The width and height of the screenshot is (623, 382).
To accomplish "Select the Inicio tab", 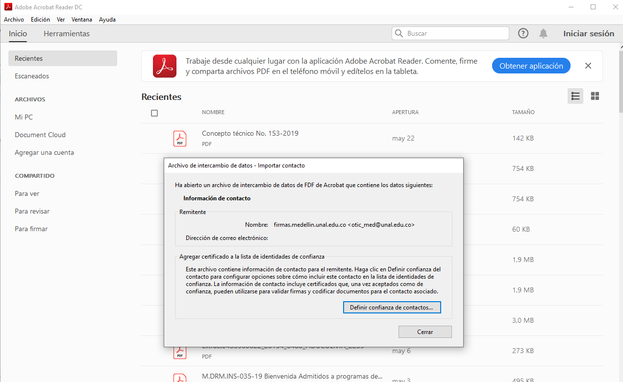I will (x=18, y=34).
